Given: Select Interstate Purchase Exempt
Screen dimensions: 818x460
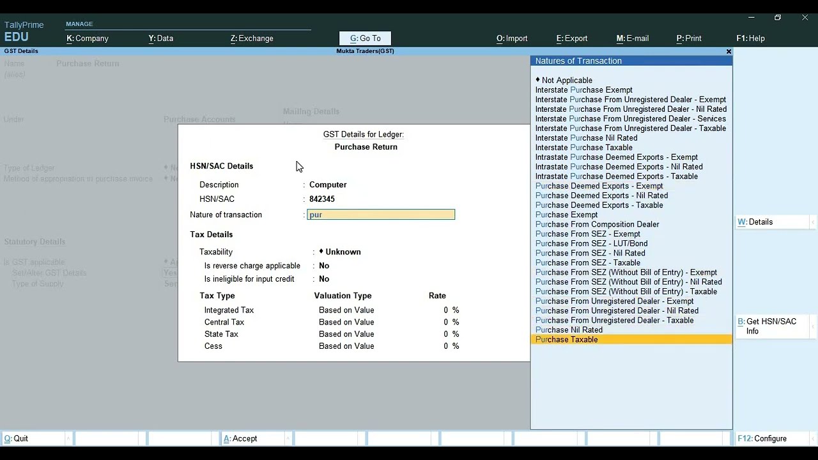Looking at the screenshot, I should (631, 90).
